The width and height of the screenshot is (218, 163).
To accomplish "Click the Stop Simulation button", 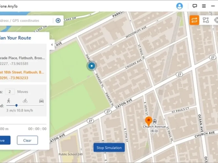I will click(x=109, y=148).
